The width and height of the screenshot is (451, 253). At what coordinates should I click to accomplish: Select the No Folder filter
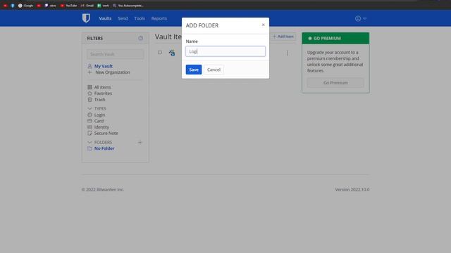(104, 148)
